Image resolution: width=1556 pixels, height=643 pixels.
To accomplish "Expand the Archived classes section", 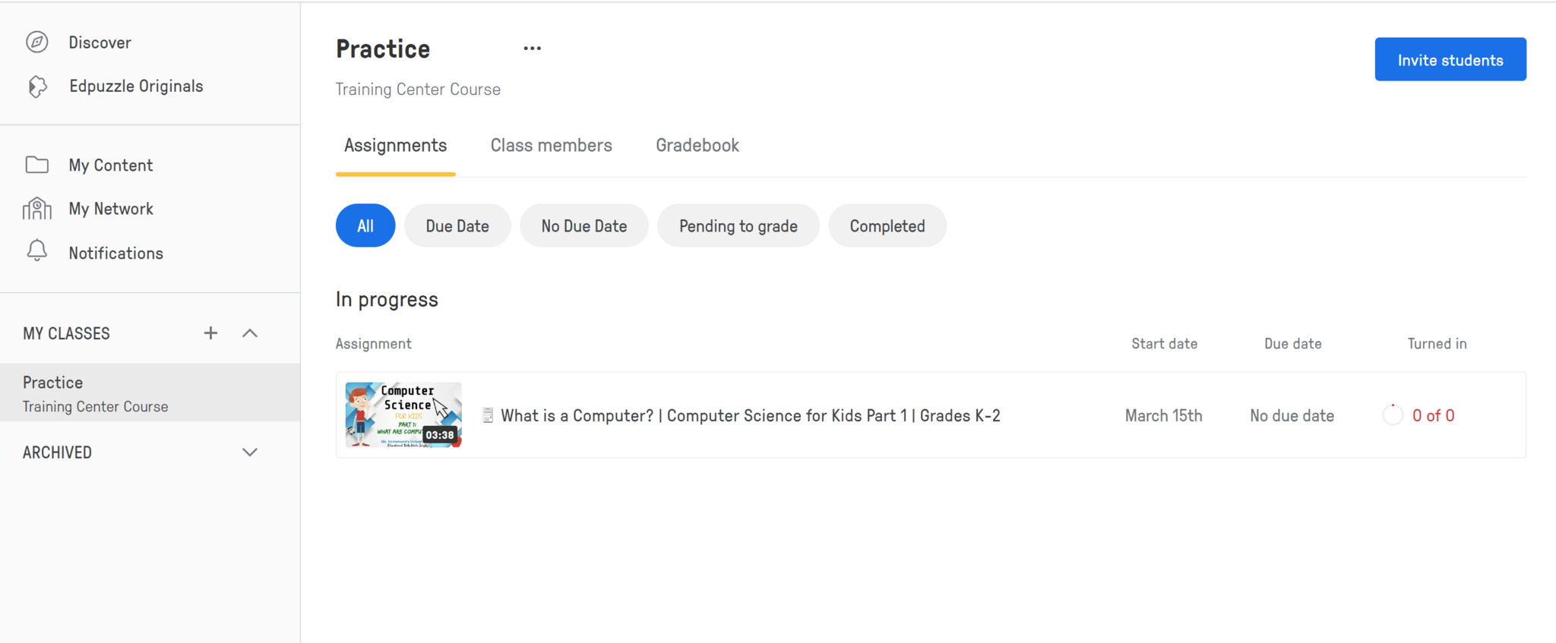I will pos(250,452).
